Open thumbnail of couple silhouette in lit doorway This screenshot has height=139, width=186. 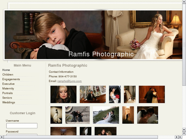[128, 115]
